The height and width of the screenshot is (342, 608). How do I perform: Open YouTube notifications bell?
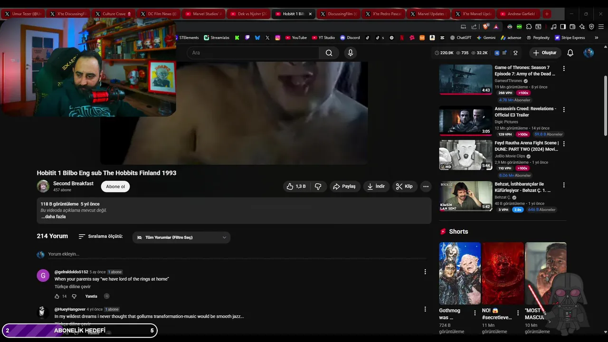[570, 53]
